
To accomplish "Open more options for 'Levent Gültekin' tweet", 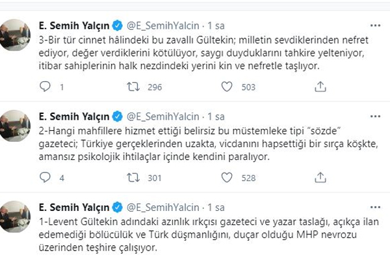I will tap(375, 207).
